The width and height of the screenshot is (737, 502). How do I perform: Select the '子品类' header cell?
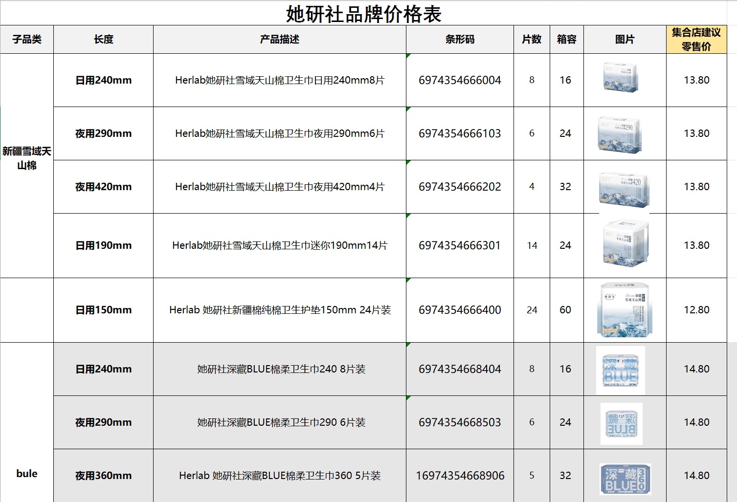pyautogui.click(x=27, y=39)
